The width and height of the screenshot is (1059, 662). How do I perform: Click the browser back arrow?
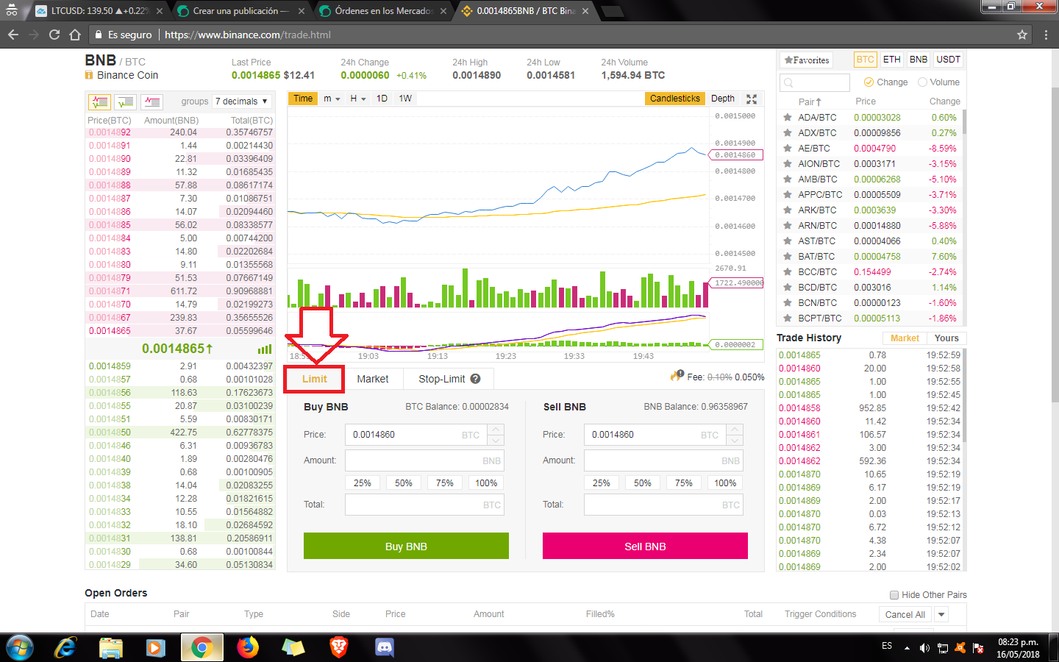[13, 35]
